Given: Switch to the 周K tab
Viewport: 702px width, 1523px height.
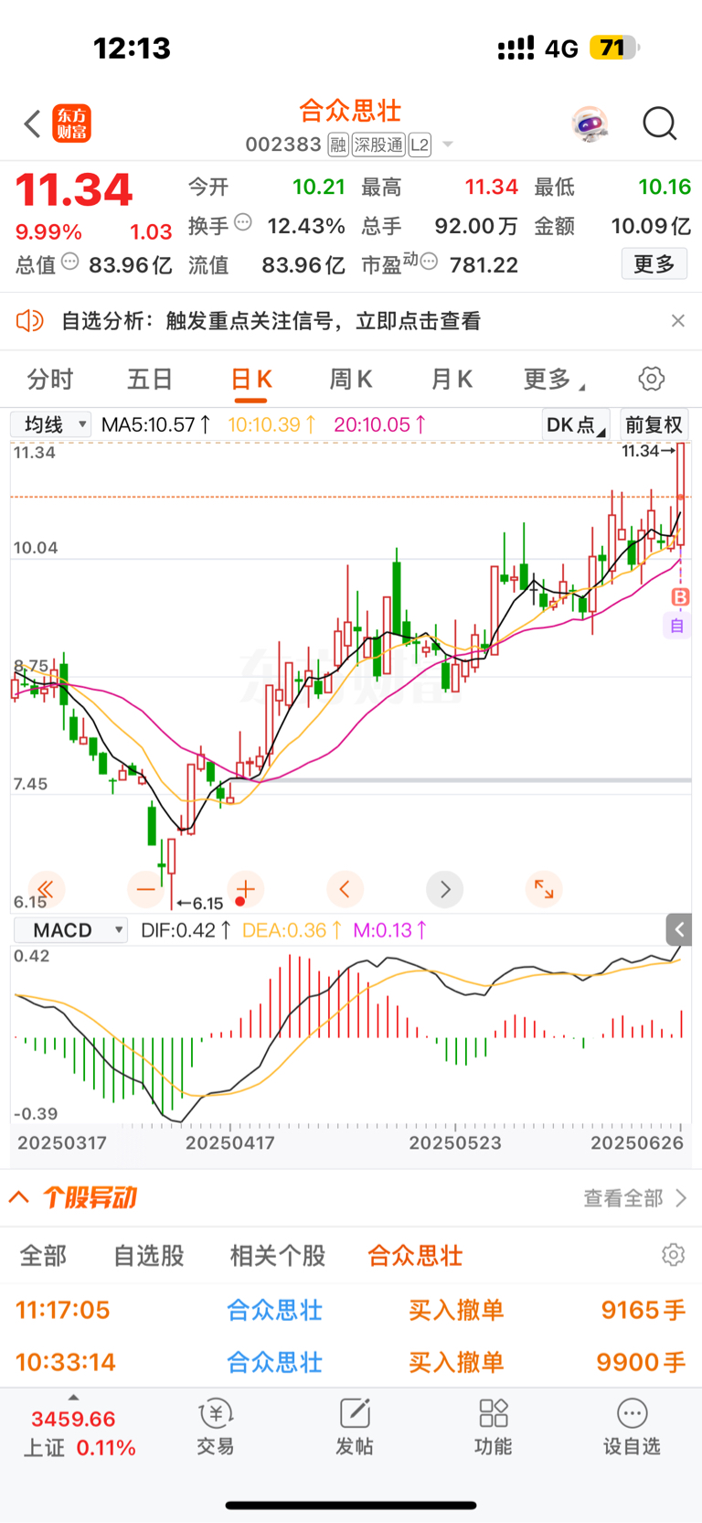Looking at the screenshot, I should tap(351, 379).
